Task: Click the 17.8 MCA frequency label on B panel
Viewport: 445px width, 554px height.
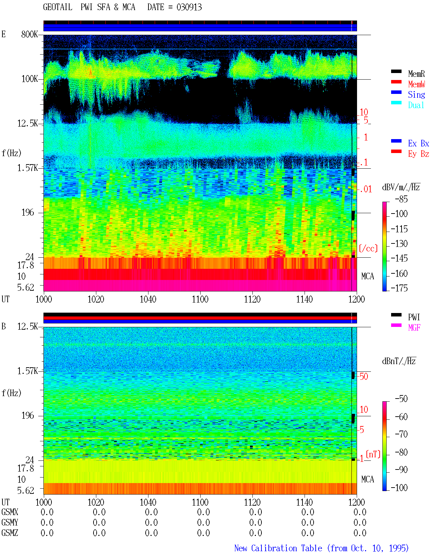Action: pos(26,468)
